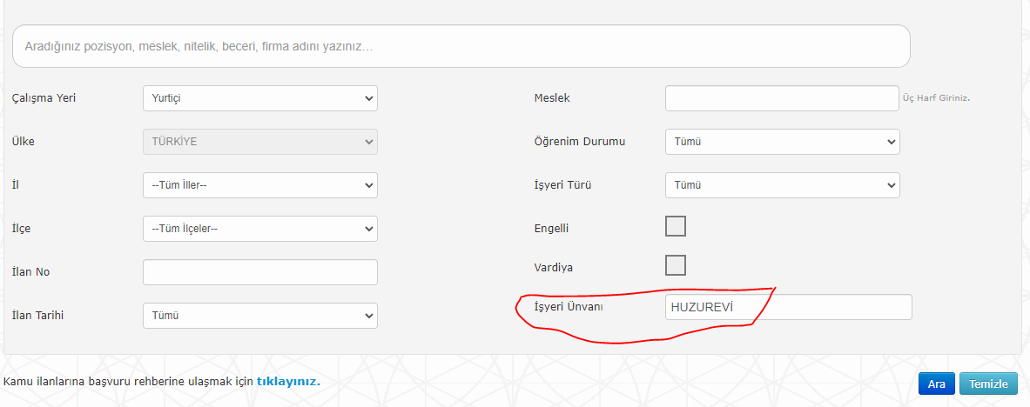Tick the Vardiya checkbox

click(x=676, y=265)
